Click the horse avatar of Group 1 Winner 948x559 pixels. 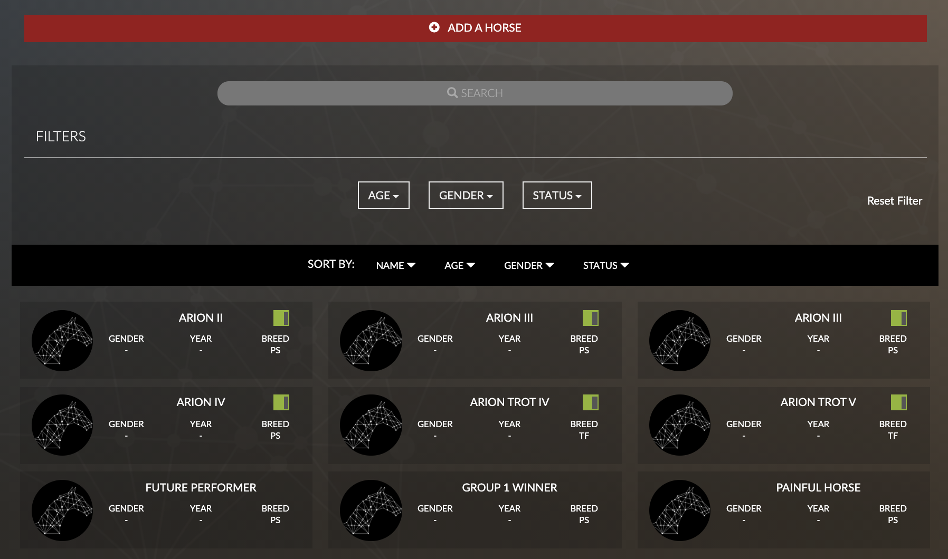pos(371,510)
